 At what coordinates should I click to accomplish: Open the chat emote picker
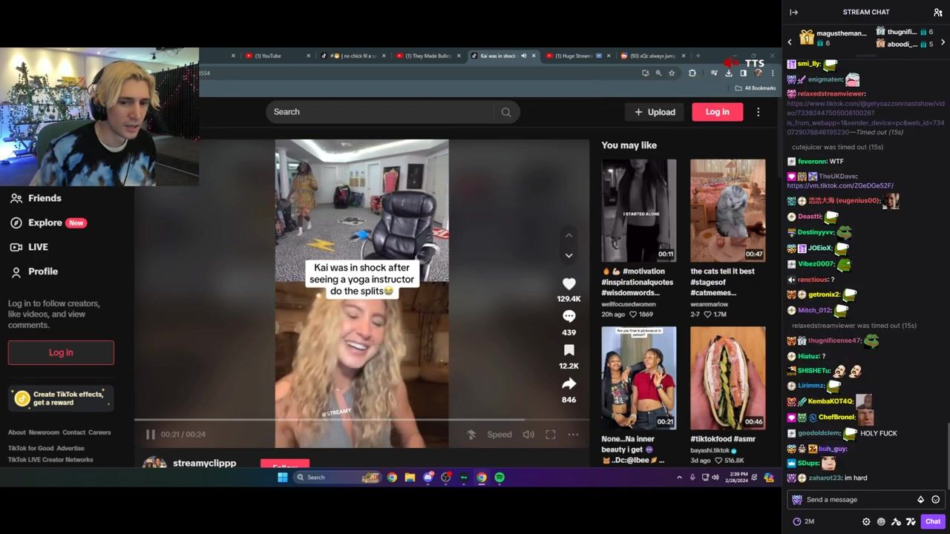pyautogui.click(x=935, y=500)
